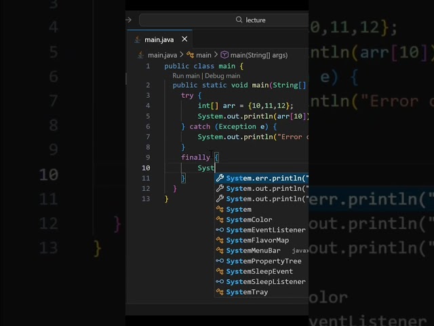Select the System class suggestion
Image resolution: width=434 pixels, height=326 pixels.
262,209
